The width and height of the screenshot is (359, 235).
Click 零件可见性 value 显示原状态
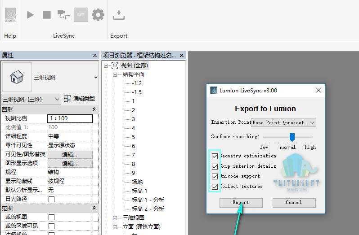coord(70,145)
